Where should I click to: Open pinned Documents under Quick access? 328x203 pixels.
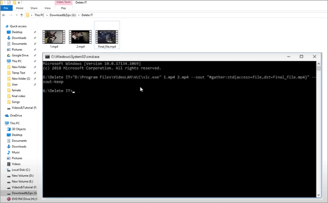tap(19, 44)
